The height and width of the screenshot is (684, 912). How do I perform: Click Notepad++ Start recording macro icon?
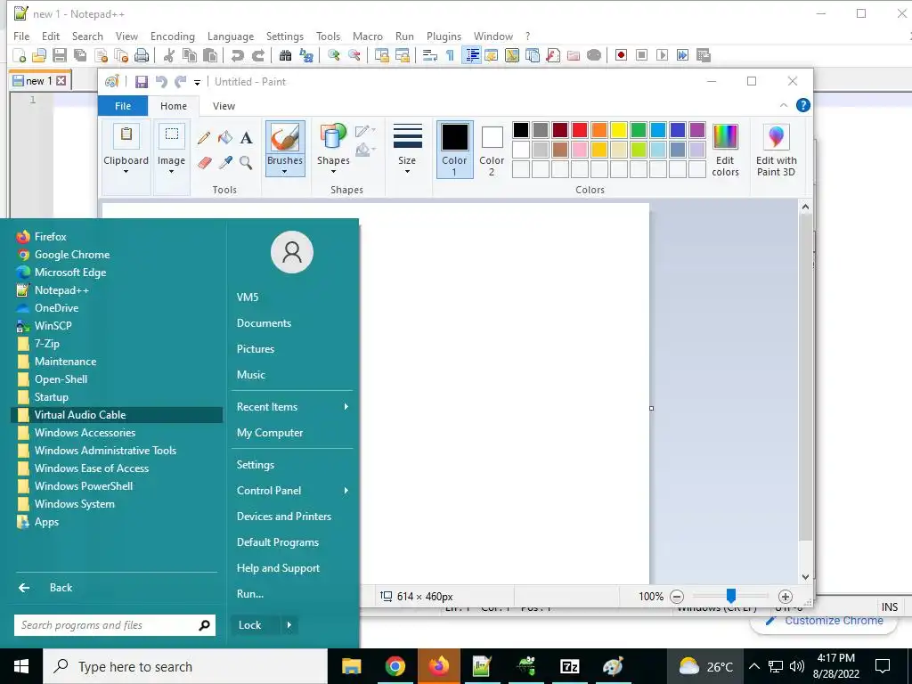click(x=621, y=55)
